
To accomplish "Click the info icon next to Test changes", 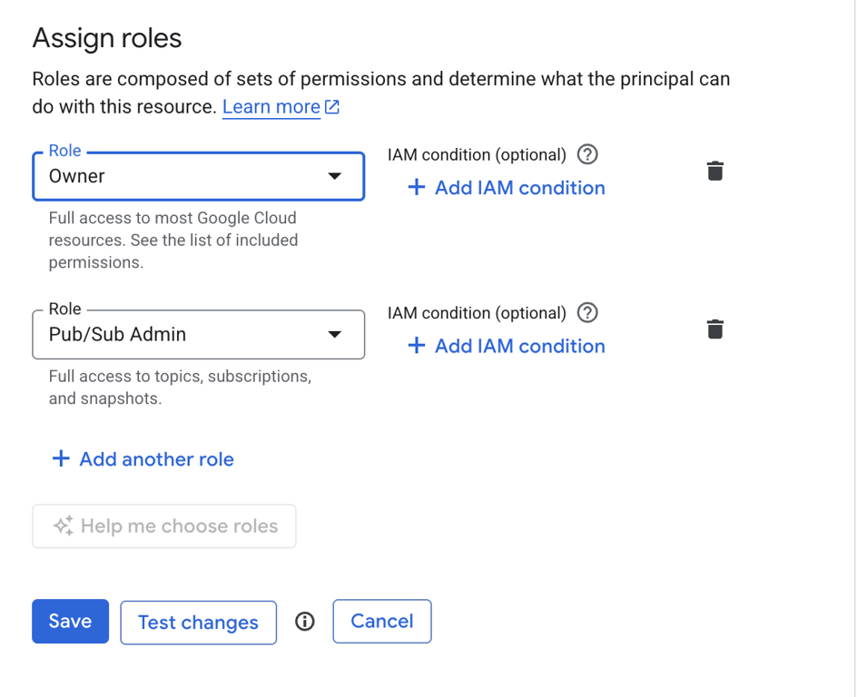I will point(305,622).
